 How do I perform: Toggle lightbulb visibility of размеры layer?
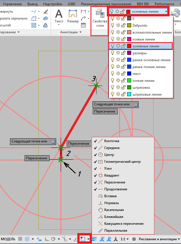tap(112, 53)
